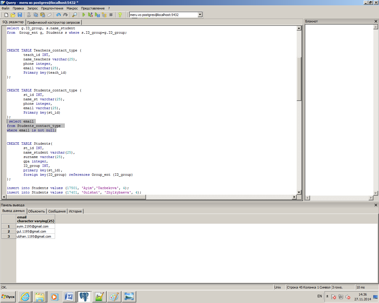This screenshot has width=379, height=303.
Task: Open a file with the folder icon
Action: tap(13, 15)
